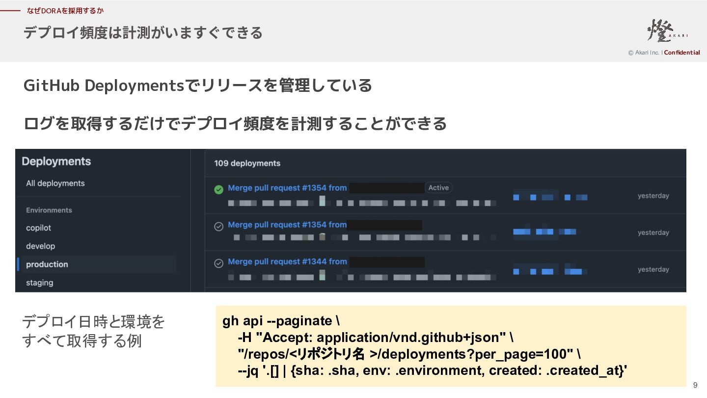Image resolution: width=707 pixels, height=398 pixels.
Task: Click the slide title "デプロイ頻度は計測がいますぐできる"
Action: (143, 33)
